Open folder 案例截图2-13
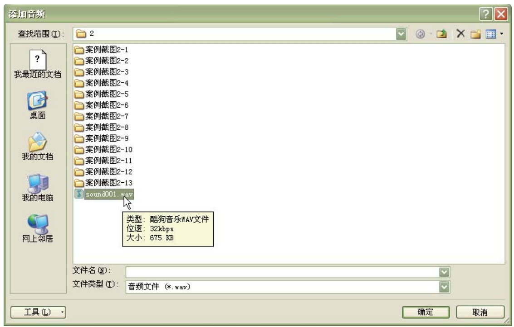 click(103, 183)
